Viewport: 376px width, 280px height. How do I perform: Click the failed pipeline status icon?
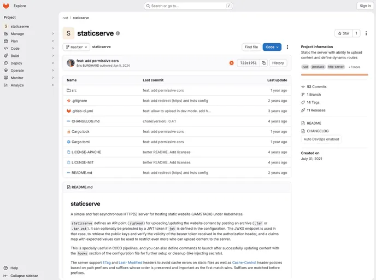(x=231, y=63)
